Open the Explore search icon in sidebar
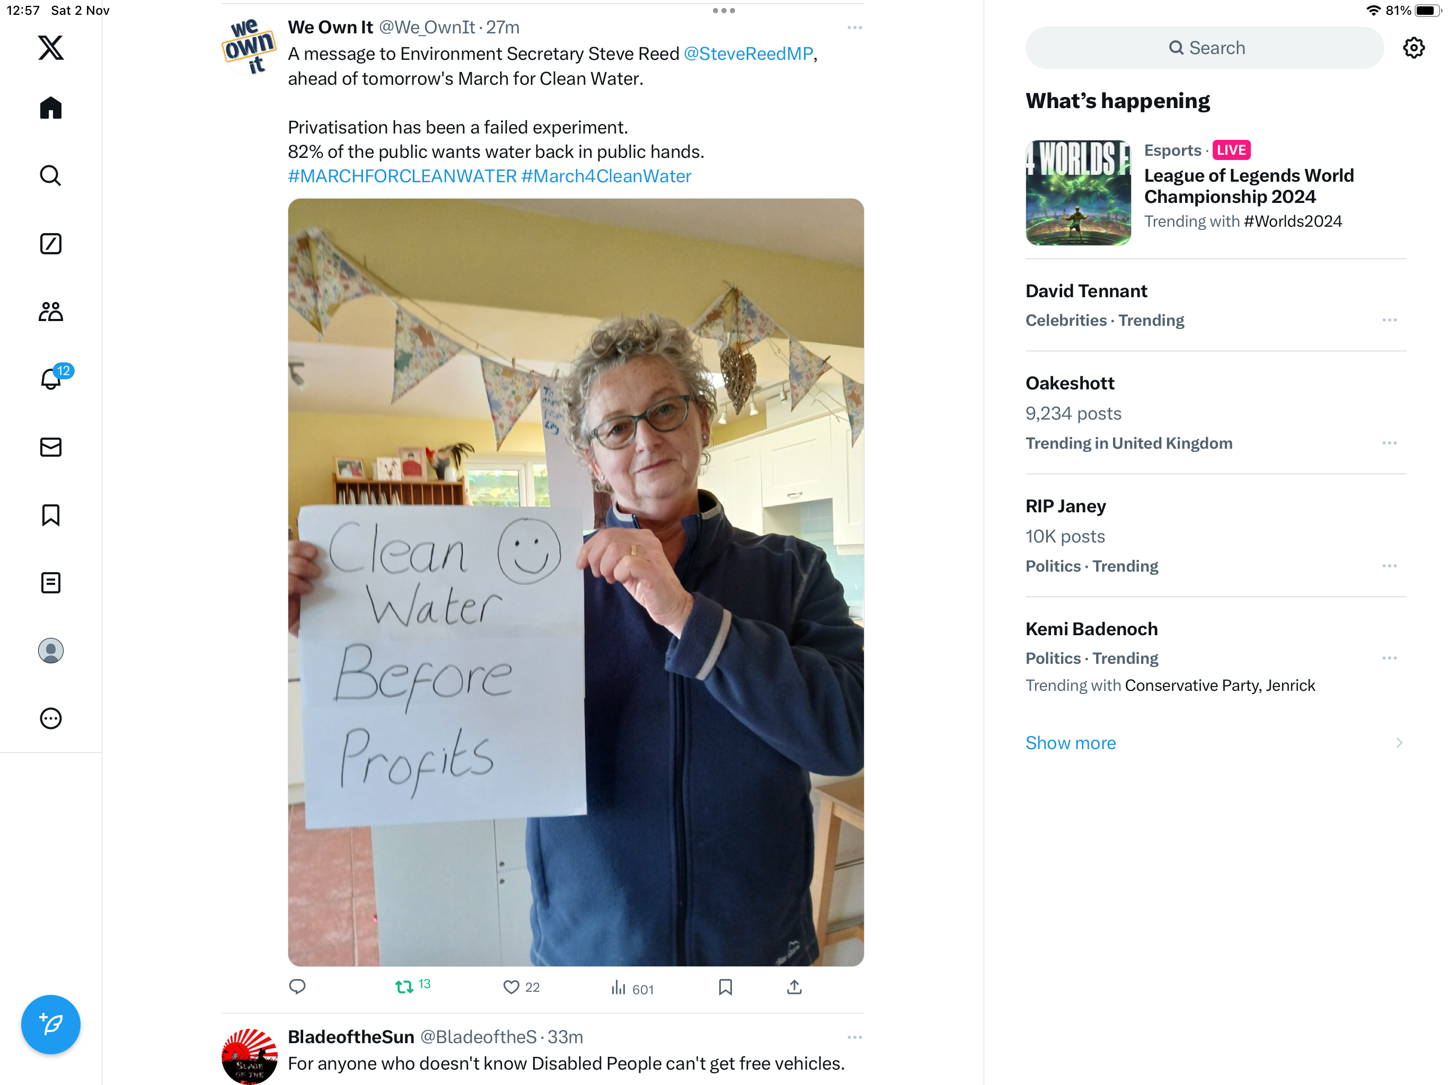The width and height of the screenshot is (1448, 1085). 50,175
